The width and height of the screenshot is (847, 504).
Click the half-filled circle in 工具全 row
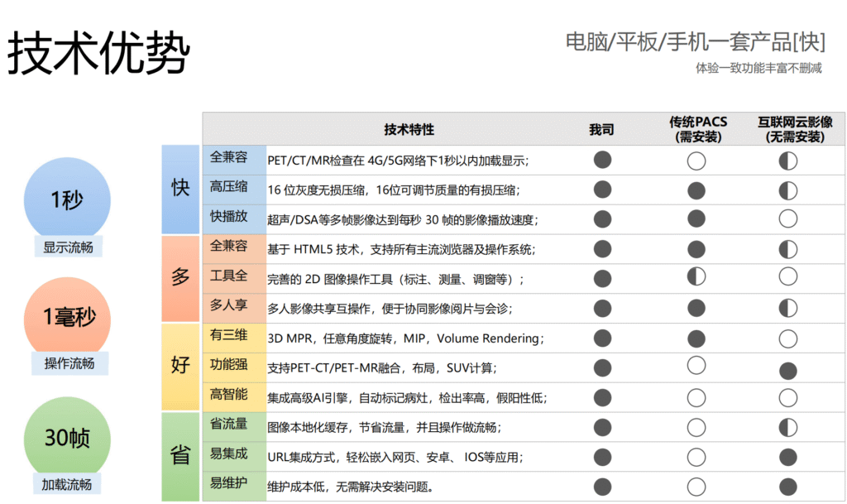click(696, 277)
